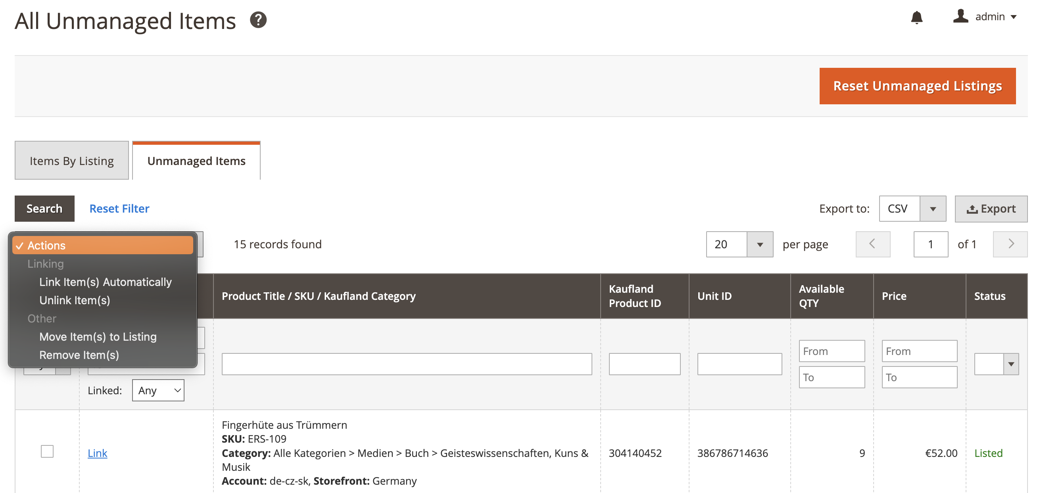Open the Status filter dropdown
The height and width of the screenshot is (493, 1041).
pos(1010,364)
